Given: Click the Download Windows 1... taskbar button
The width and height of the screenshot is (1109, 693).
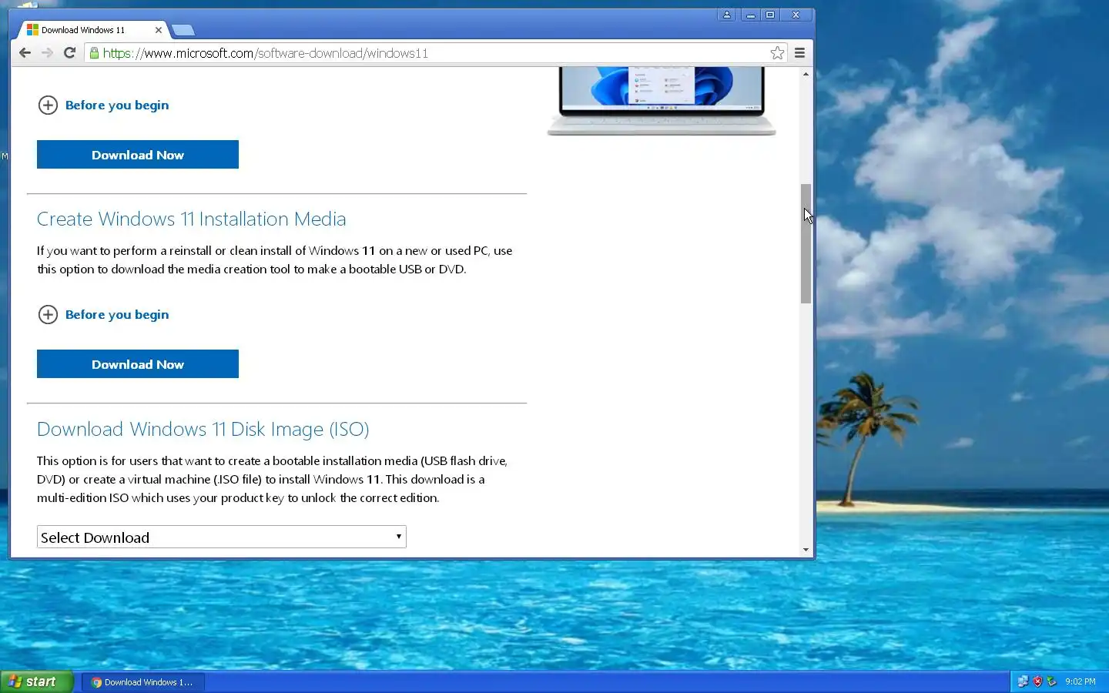Looking at the screenshot, I should click(142, 682).
